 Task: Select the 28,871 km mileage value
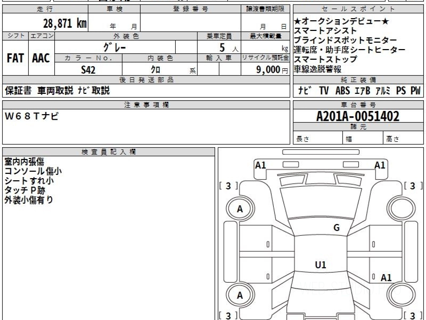(65, 23)
